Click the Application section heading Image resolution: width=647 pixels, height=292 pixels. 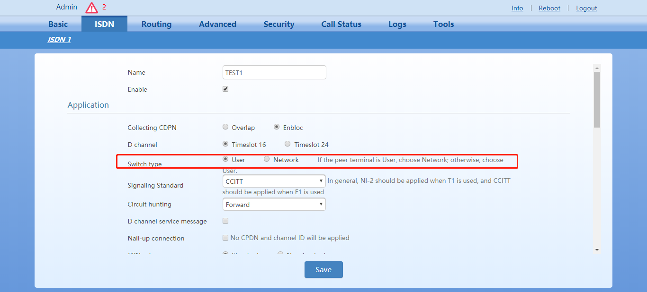click(x=88, y=105)
